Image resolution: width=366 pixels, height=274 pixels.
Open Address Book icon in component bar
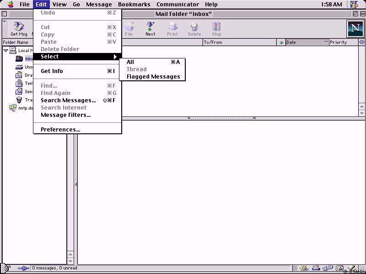coord(339,269)
